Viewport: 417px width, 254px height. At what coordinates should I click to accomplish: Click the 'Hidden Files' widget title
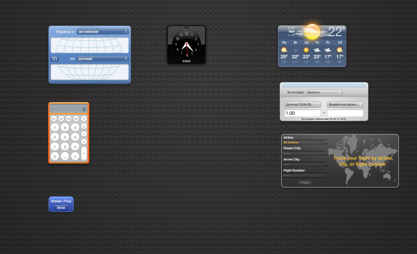click(61, 201)
